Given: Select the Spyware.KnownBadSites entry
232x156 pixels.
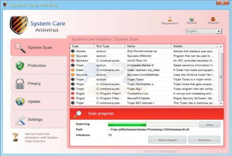Looking at the screenshot, I should tap(143, 75).
